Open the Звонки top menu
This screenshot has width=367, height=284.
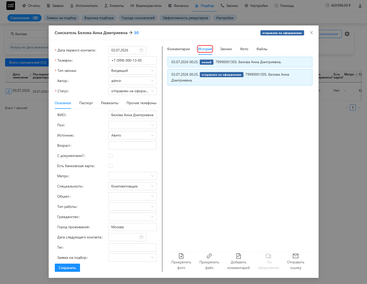coord(229,6)
